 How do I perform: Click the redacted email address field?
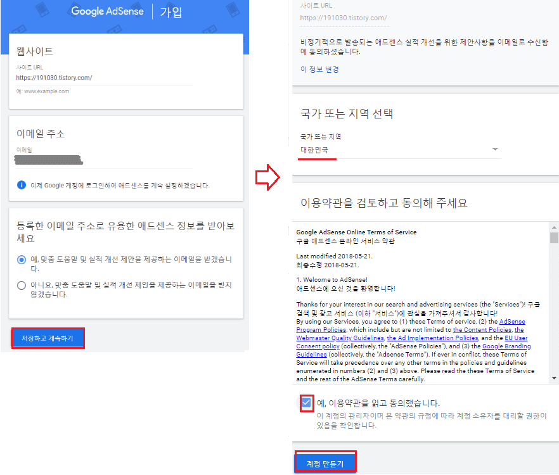click(48, 160)
